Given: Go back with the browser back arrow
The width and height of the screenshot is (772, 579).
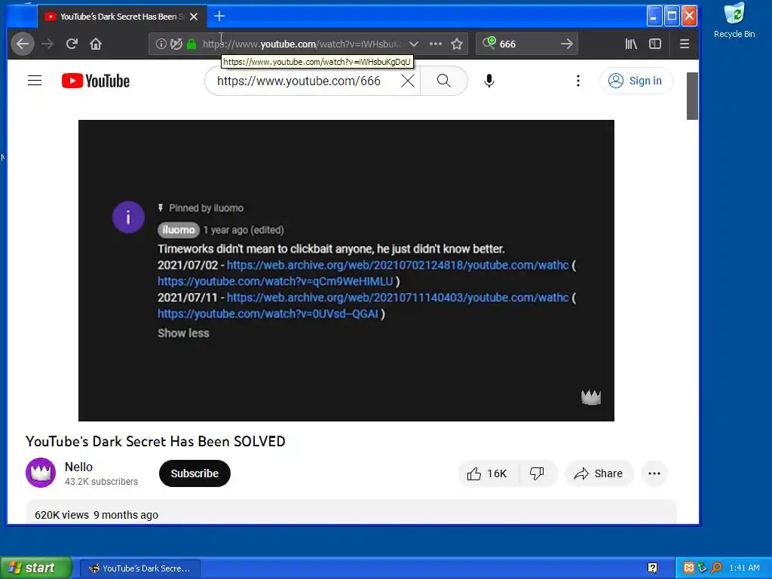Looking at the screenshot, I should (23, 44).
